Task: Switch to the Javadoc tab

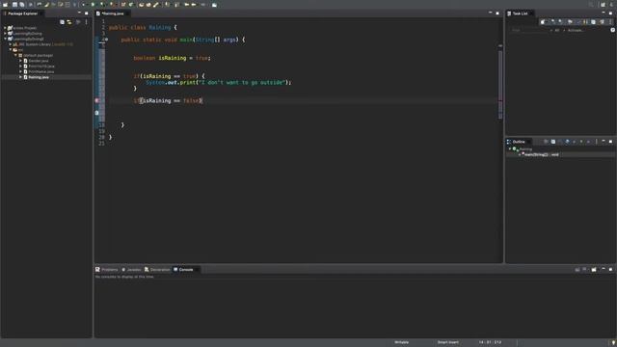Action: [131, 270]
